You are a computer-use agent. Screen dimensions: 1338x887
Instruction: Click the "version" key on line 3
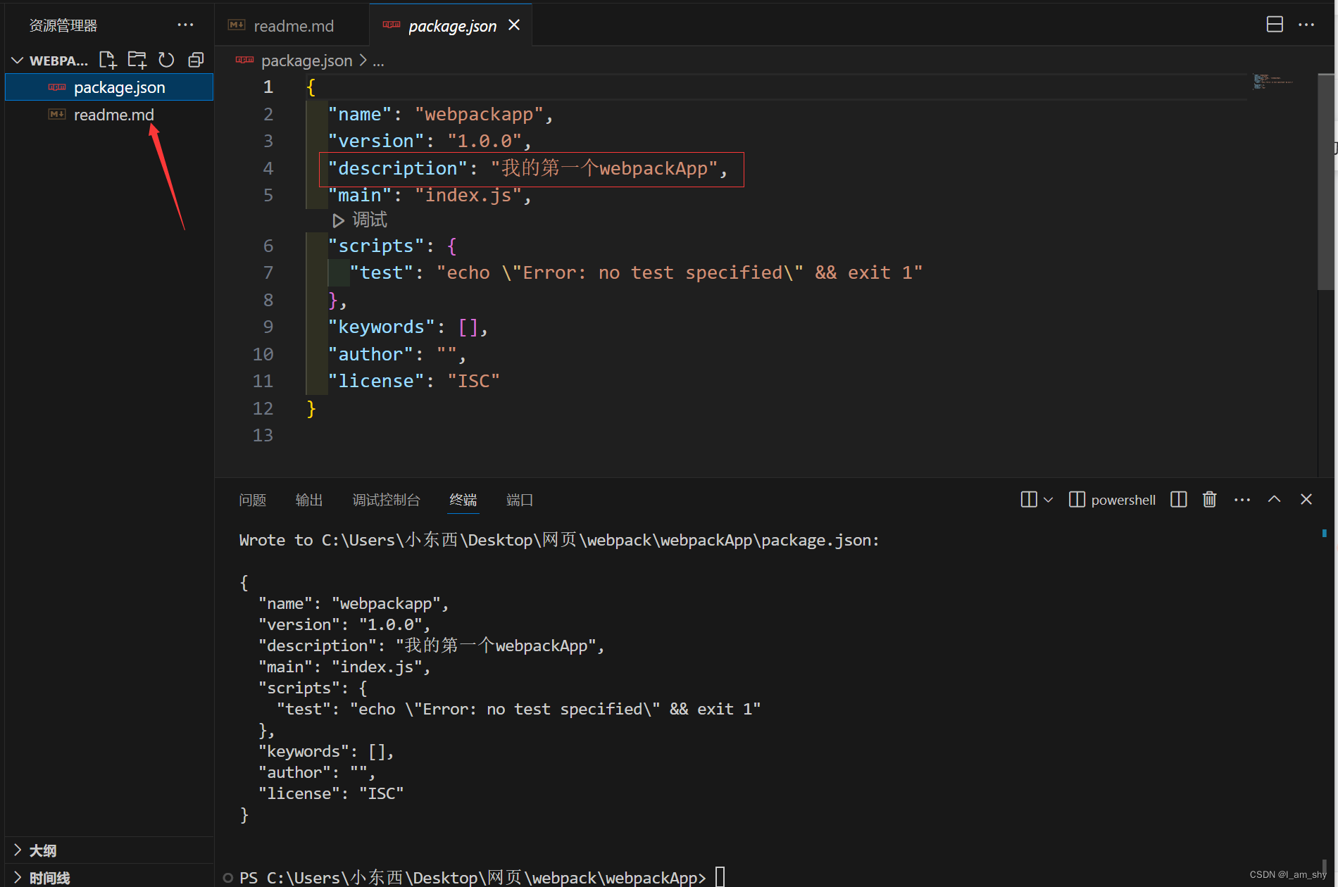coord(376,141)
